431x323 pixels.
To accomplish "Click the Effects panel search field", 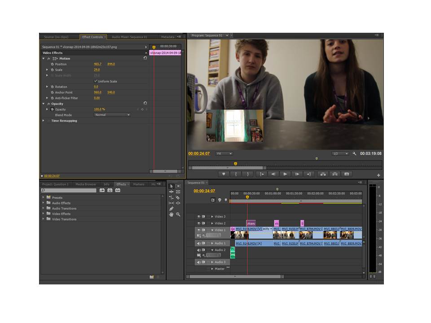I will [69, 190].
